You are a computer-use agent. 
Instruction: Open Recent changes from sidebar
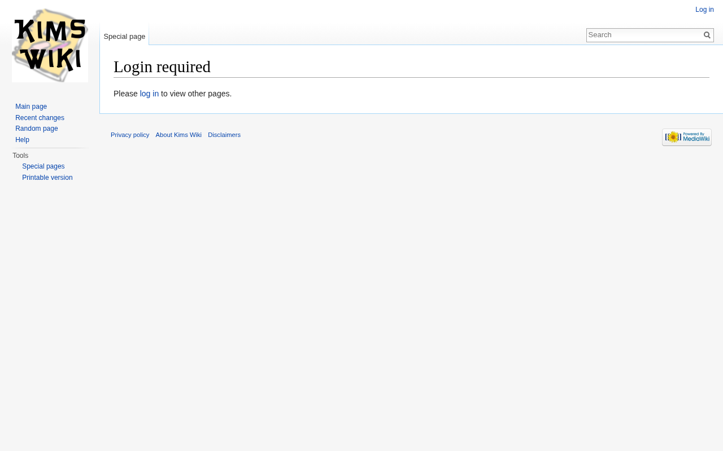(x=40, y=118)
